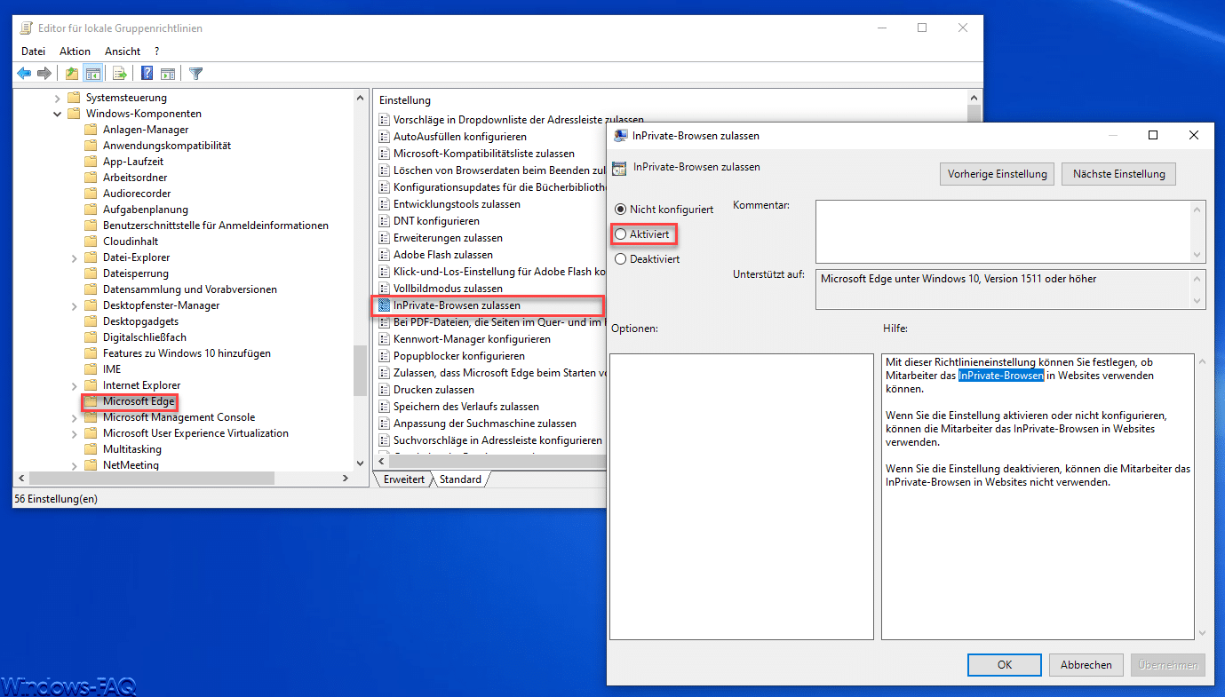This screenshot has width=1225, height=697.
Task: Click the folder icon beside App-Laufzeit
Action: pos(90,162)
